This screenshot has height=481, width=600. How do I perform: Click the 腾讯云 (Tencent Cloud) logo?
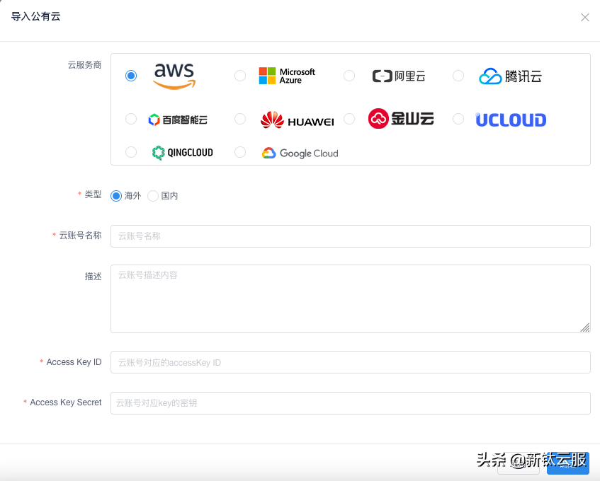(x=511, y=76)
